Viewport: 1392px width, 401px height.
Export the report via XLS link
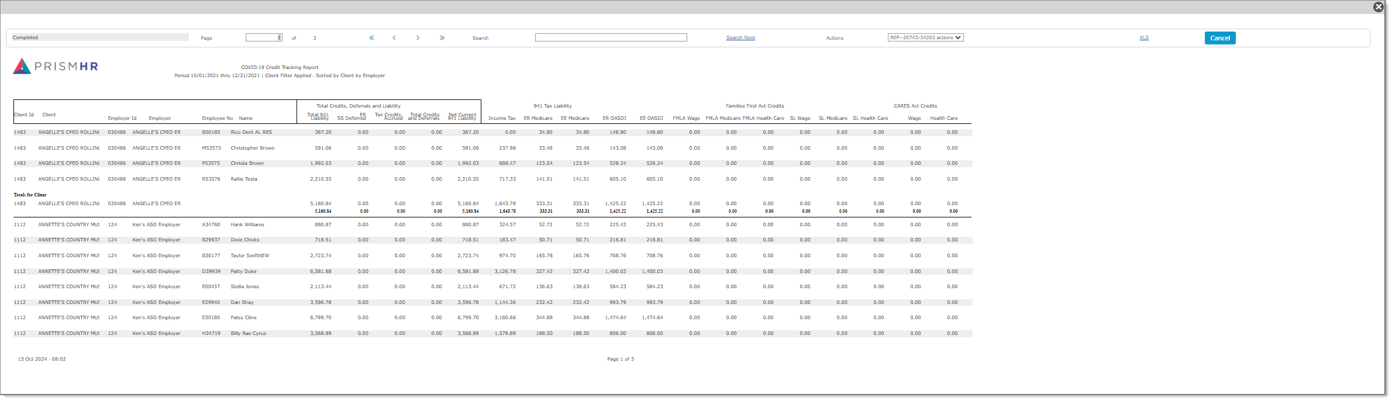coord(1143,37)
